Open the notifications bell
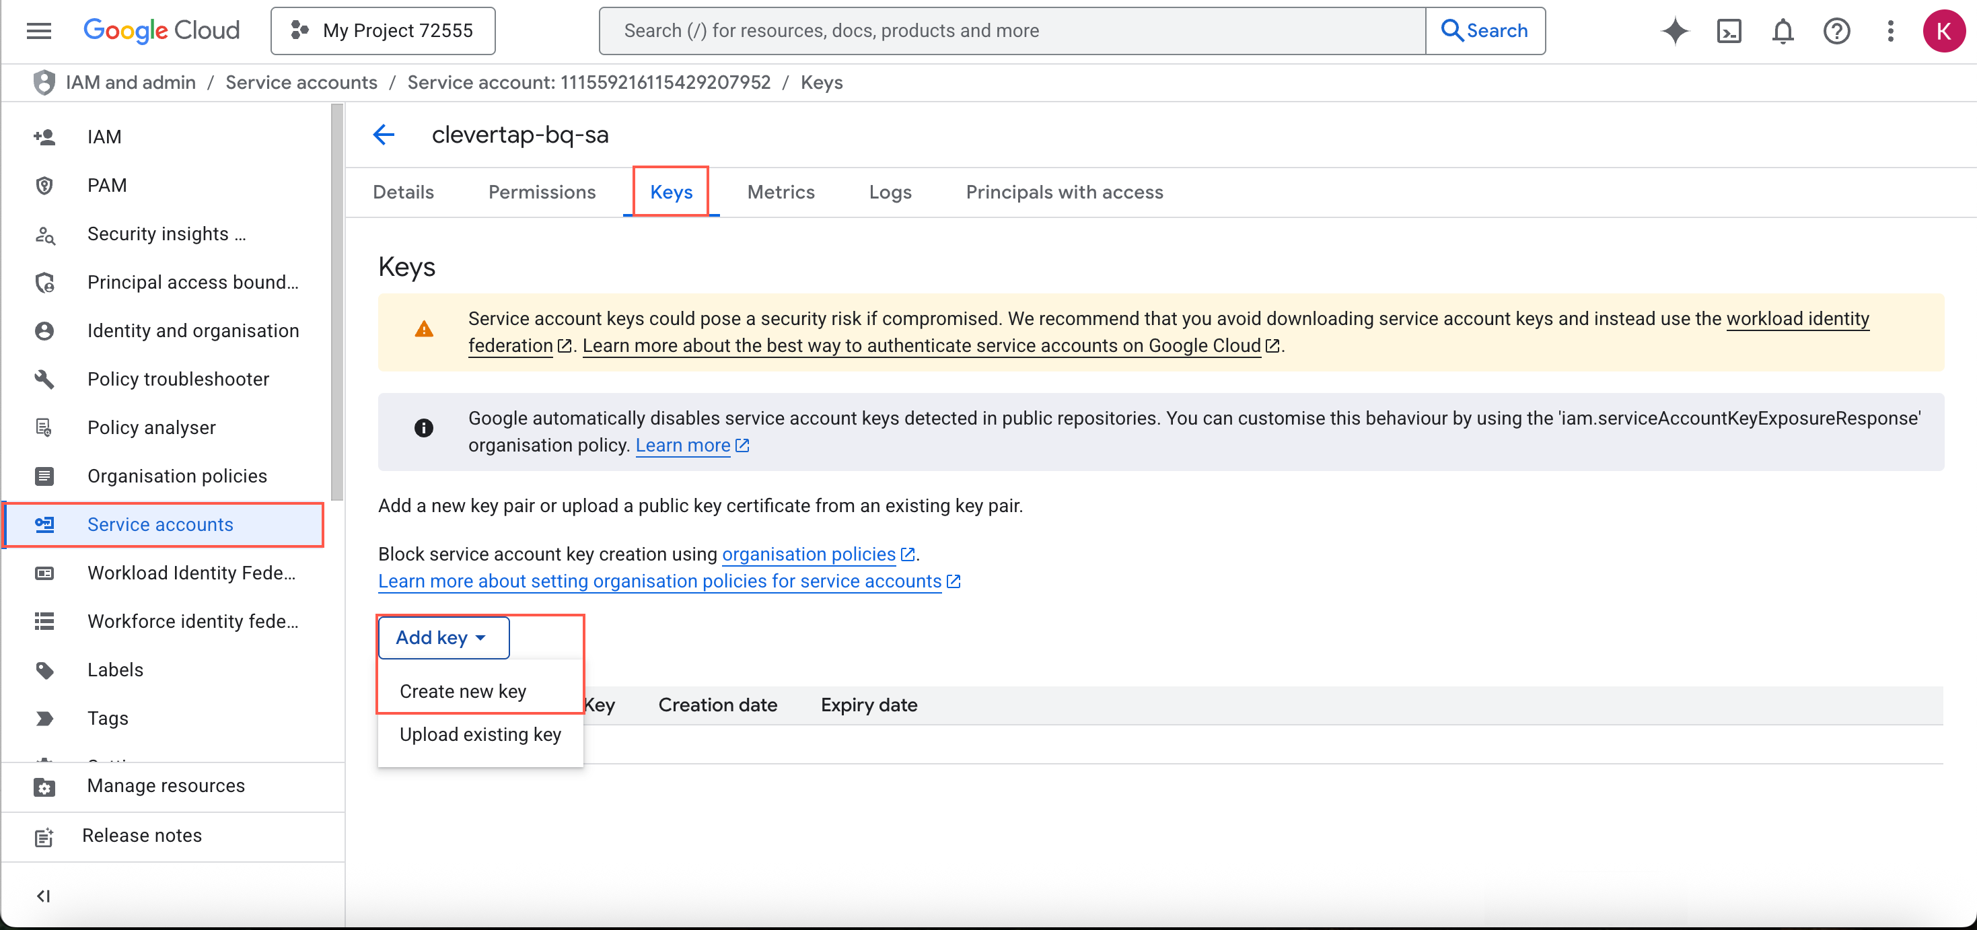This screenshot has width=1977, height=930. 1782,31
